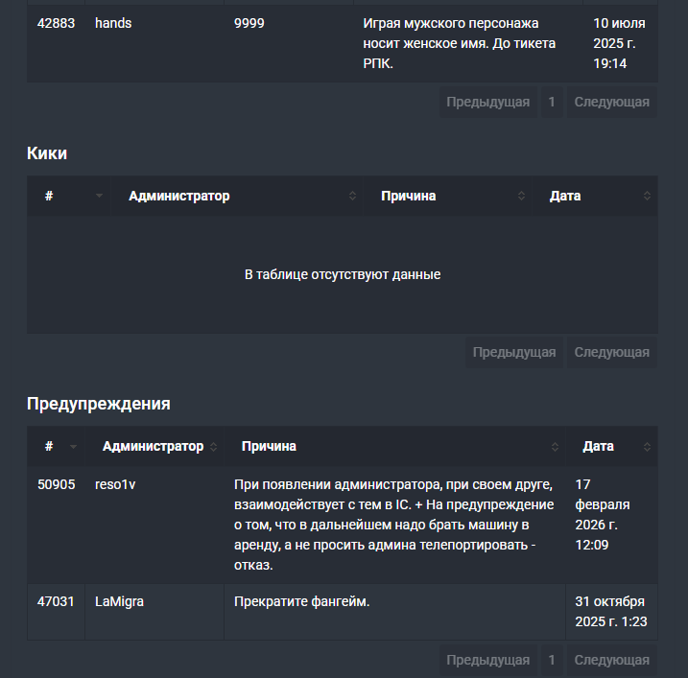Click Следующая under the Кики table
Image resolution: width=688 pixels, height=678 pixels.
click(x=611, y=352)
